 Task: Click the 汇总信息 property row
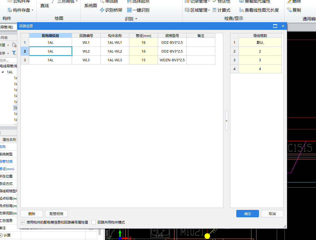[9, 221]
